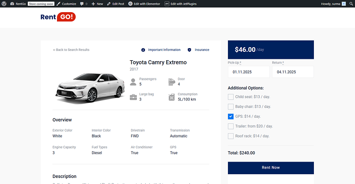Click the Total: $240.00 text
This screenshot has width=355, height=184.
tap(241, 153)
